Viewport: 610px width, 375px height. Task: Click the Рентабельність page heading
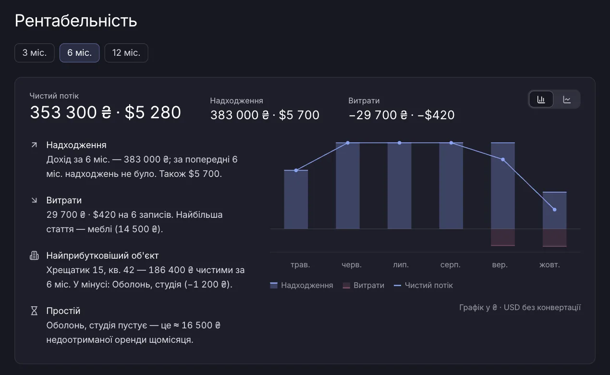pyautogui.click(x=76, y=21)
